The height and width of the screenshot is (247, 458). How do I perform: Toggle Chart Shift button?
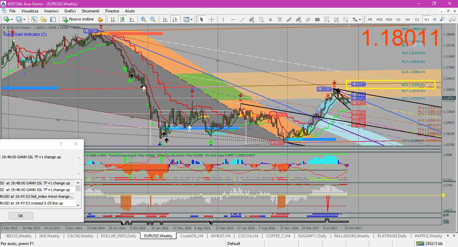[174, 19]
